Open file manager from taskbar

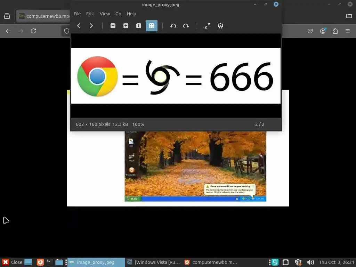point(59,262)
